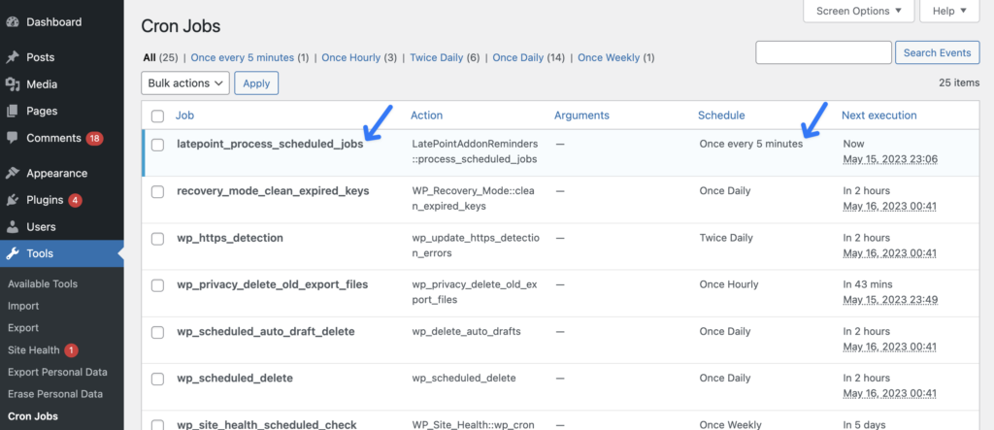Click the Appearance paintbrush icon
The image size is (994, 430).
coord(12,174)
